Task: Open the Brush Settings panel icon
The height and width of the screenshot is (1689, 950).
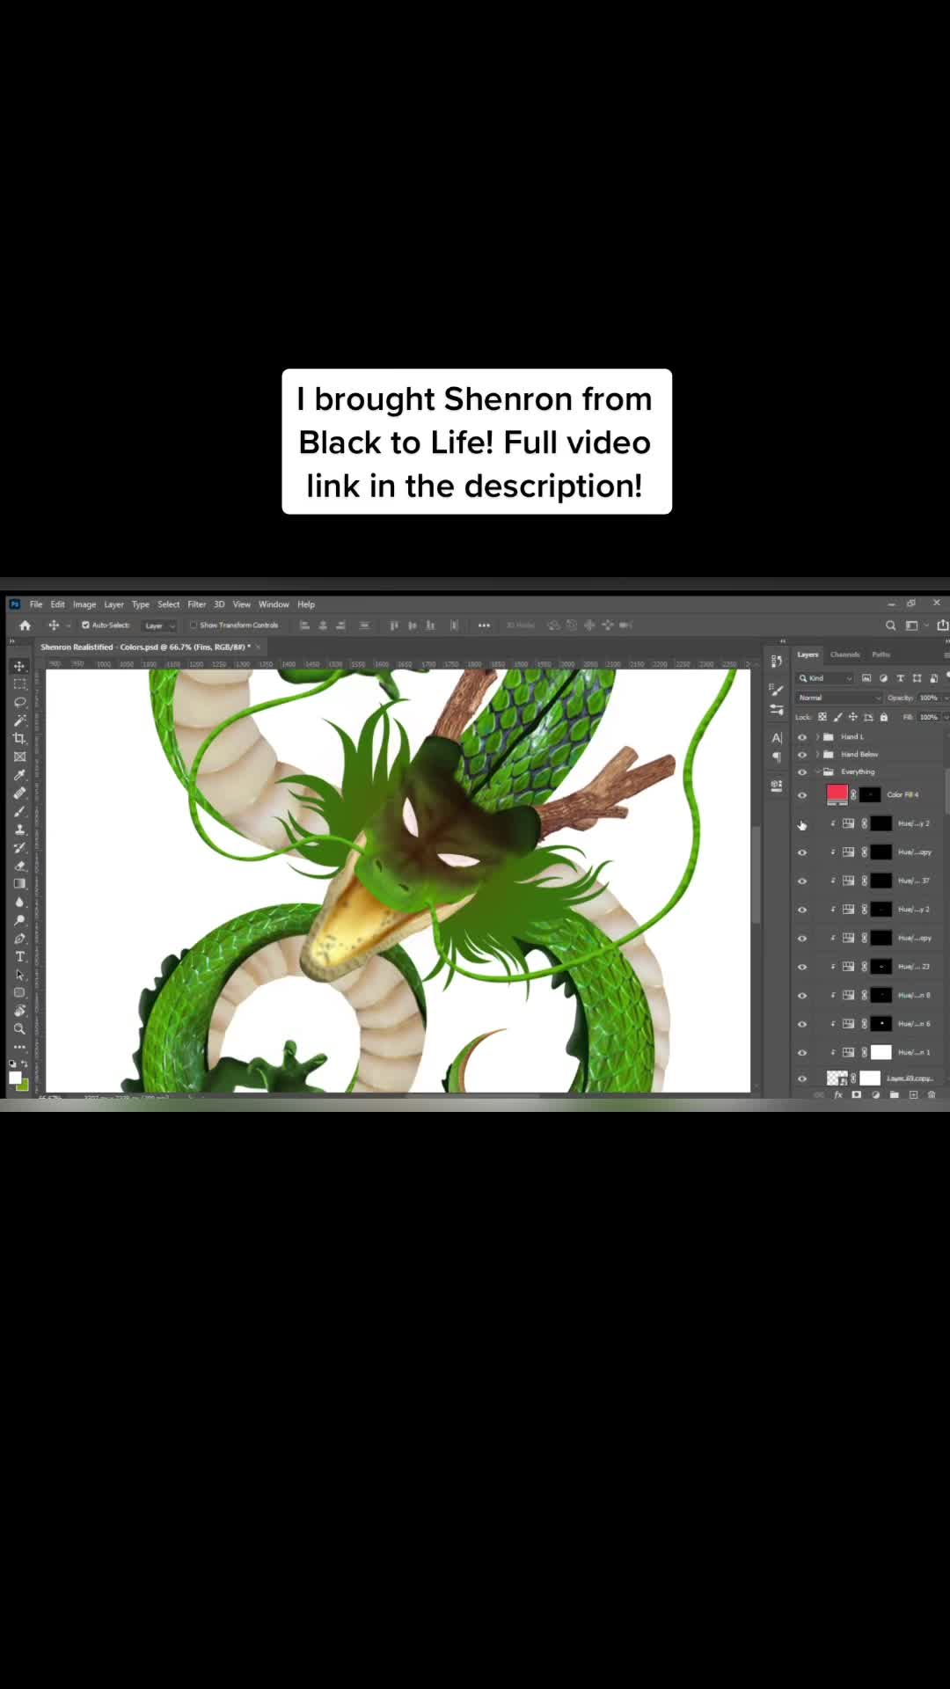Action: pos(777,691)
